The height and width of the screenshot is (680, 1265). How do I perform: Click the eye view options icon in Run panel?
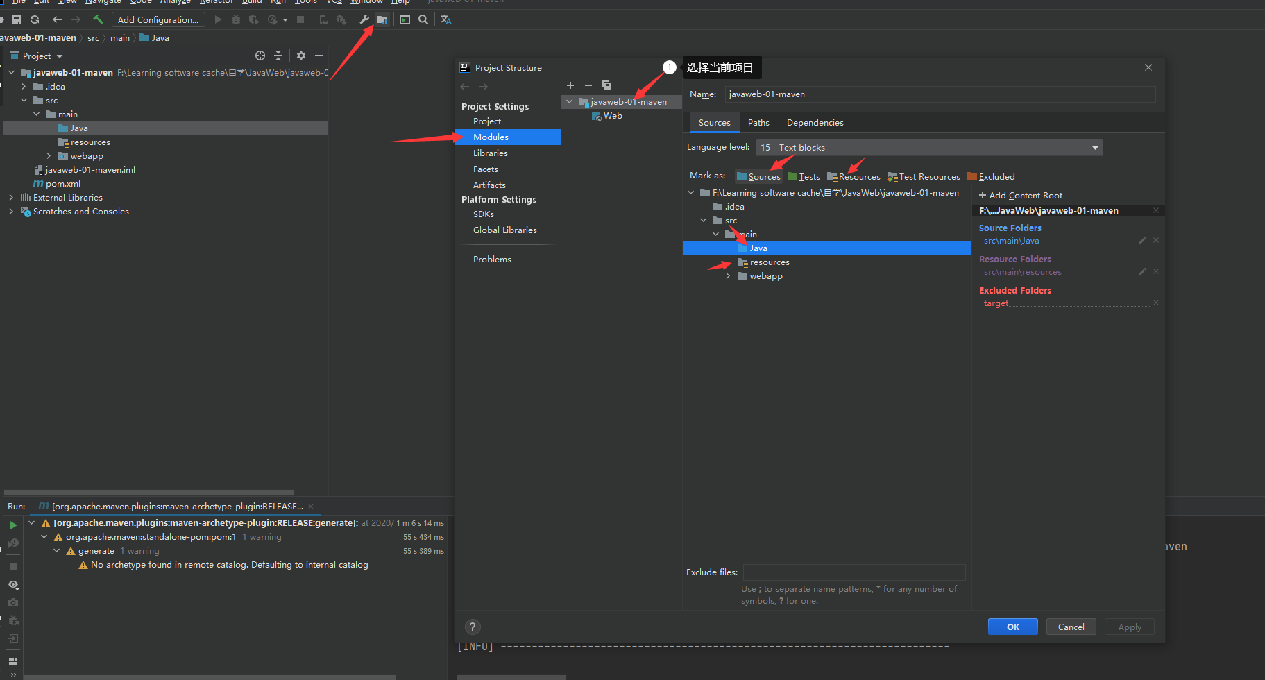point(13,585)
